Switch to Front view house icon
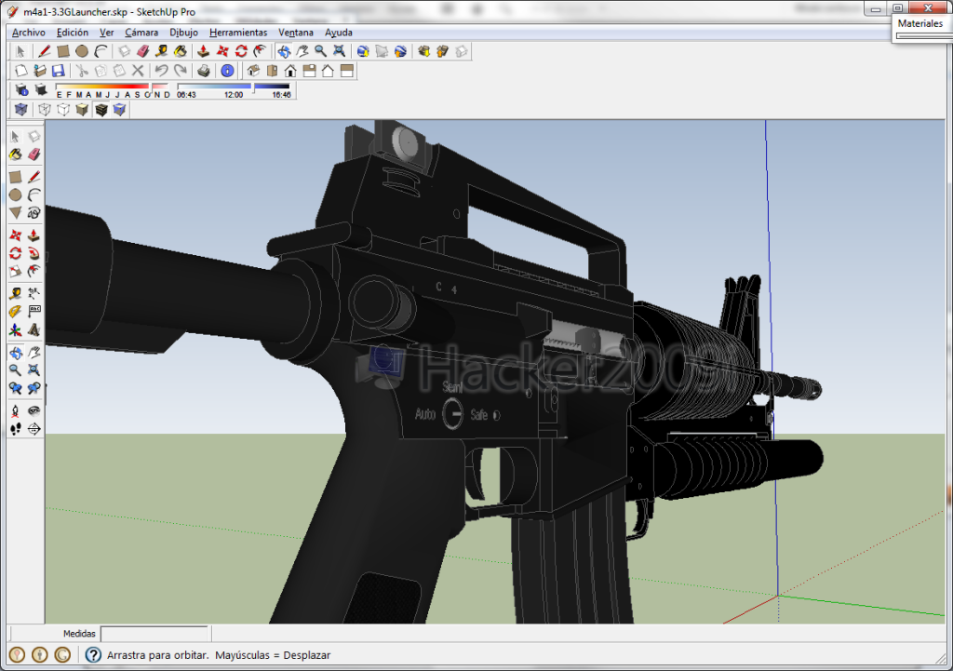953x671 pixels. point(290,71)
